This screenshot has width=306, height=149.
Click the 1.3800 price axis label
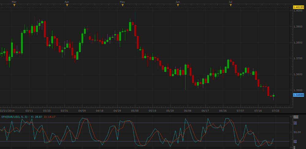(298, 42)
